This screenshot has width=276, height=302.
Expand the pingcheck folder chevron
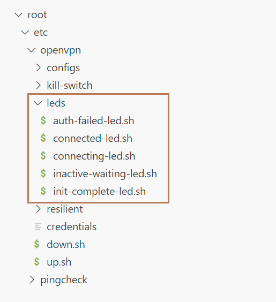coord(32,280)
